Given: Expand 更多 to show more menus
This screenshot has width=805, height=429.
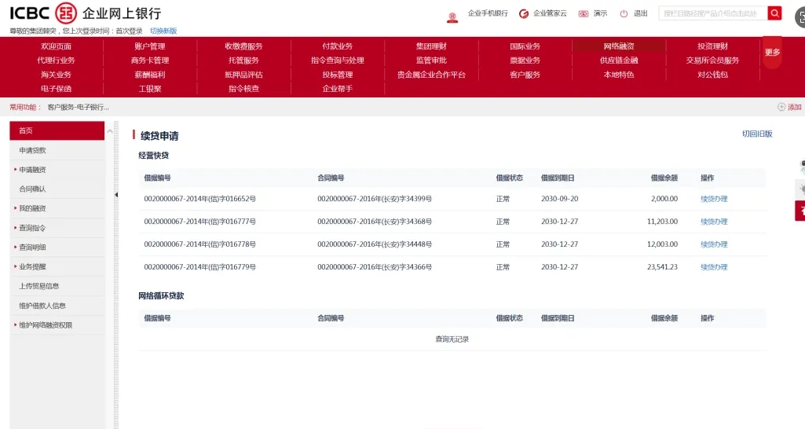Looking at the screenshot, I should [772, 53].
